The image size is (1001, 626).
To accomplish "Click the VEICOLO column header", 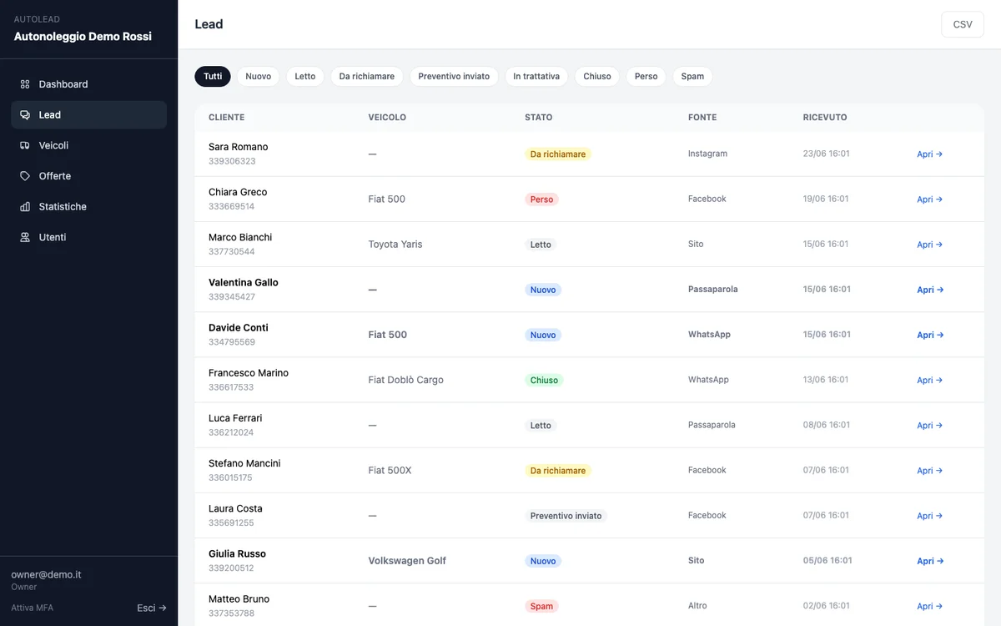I will (387, 118).
